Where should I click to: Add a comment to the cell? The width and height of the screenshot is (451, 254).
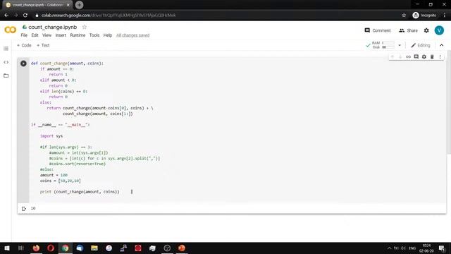[x=416, y=56]
